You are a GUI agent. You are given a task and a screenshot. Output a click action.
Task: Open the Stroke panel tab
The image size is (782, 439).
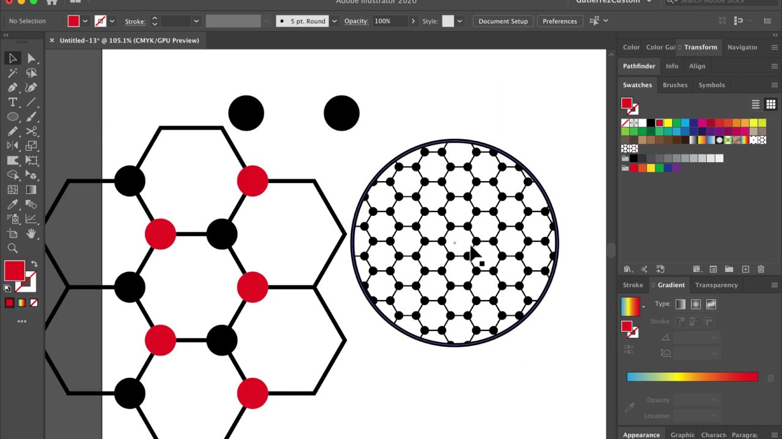pos(633,285)
